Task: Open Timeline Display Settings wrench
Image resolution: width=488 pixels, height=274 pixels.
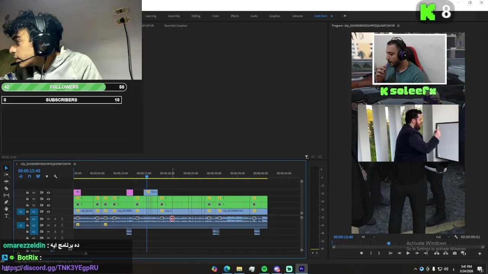Action: (55, 176)
